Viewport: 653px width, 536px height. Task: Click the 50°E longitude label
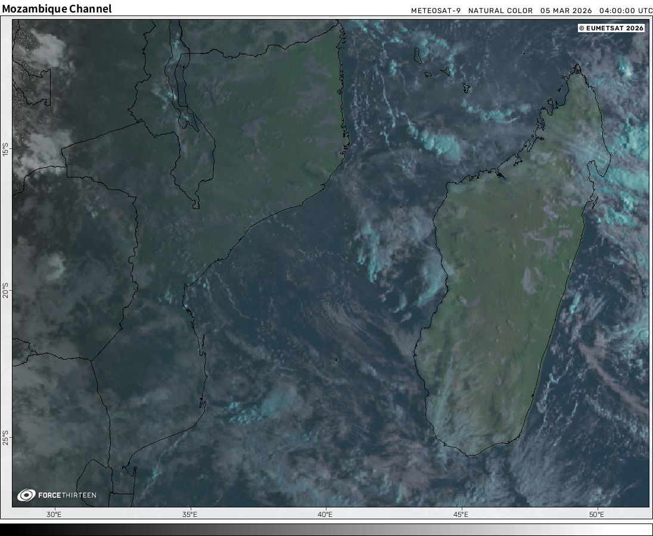596,515
